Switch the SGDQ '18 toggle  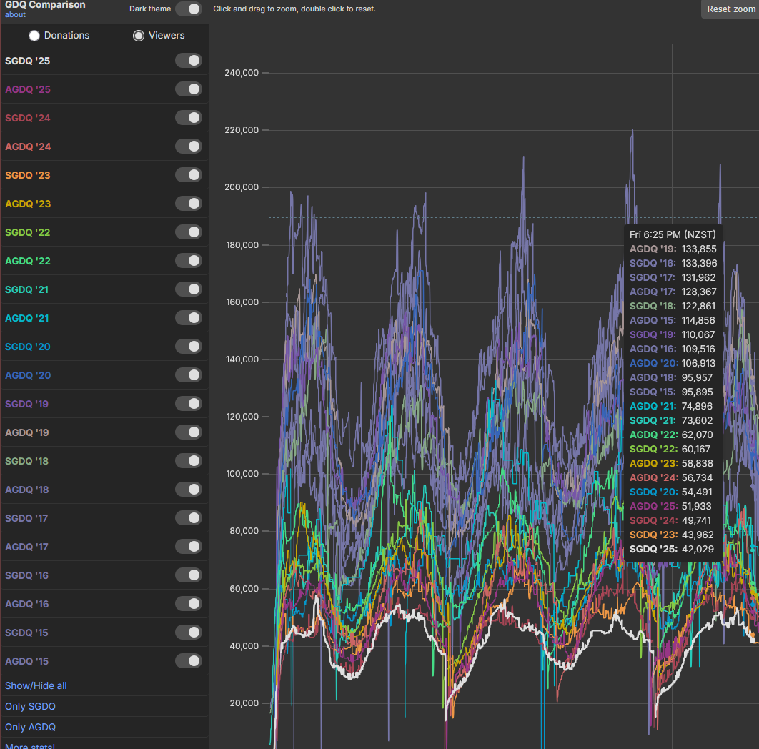click(188, 460)
